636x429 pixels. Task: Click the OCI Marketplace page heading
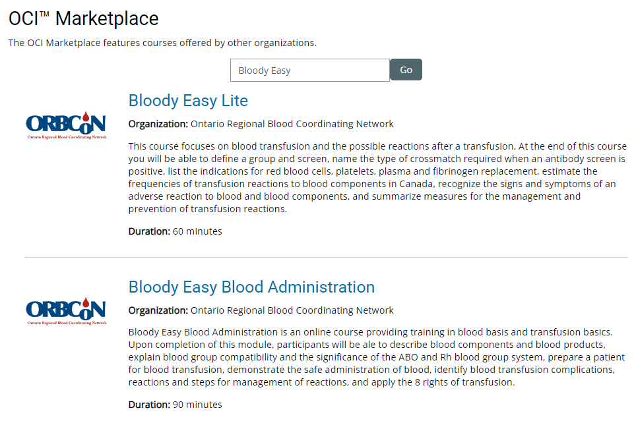pyautogui.click(x=84, y=18)
